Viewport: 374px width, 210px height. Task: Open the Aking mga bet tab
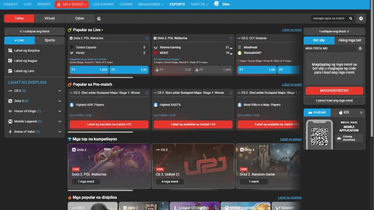click(349, 40)
